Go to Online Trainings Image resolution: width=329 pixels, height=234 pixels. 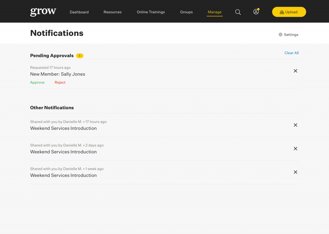click(151, 12)
